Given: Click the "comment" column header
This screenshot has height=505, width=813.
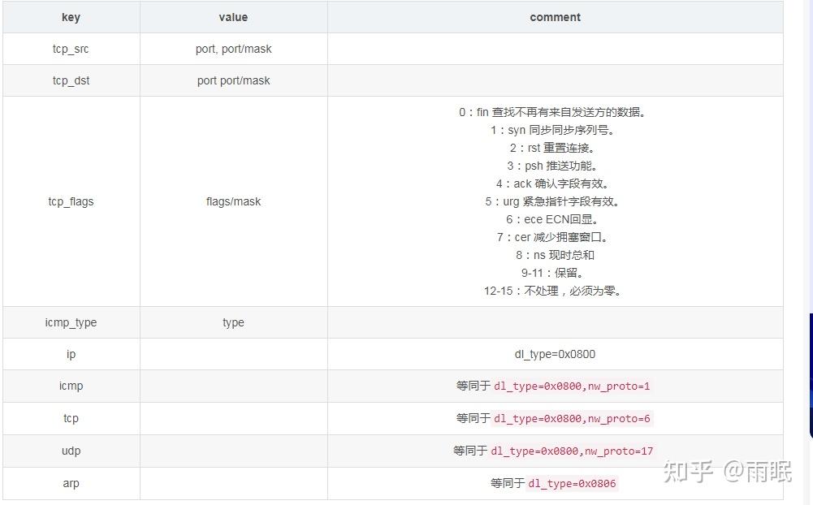Looking at the screenshot, I should pyautogui.click(x=555, y=17).
